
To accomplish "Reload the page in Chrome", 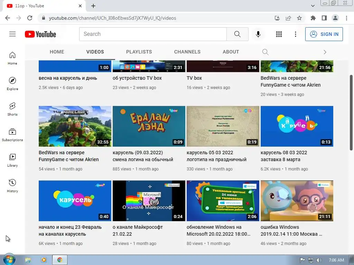I will 30,18.
